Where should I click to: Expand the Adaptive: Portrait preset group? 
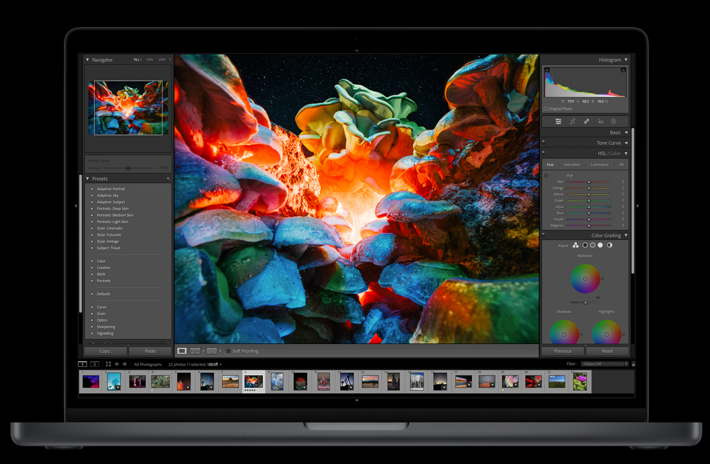click(92, 189)
